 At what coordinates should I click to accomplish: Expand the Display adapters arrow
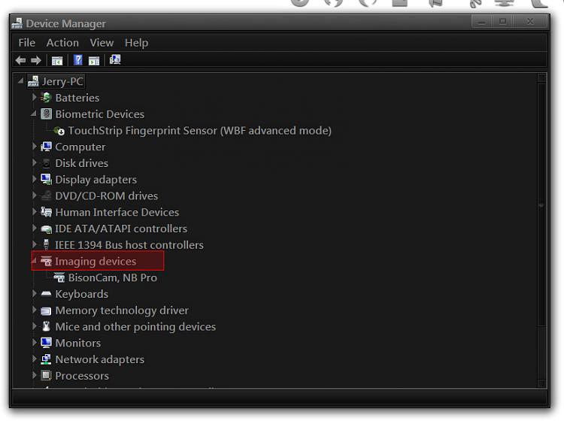pyautogui.click(x=35, y=179)
